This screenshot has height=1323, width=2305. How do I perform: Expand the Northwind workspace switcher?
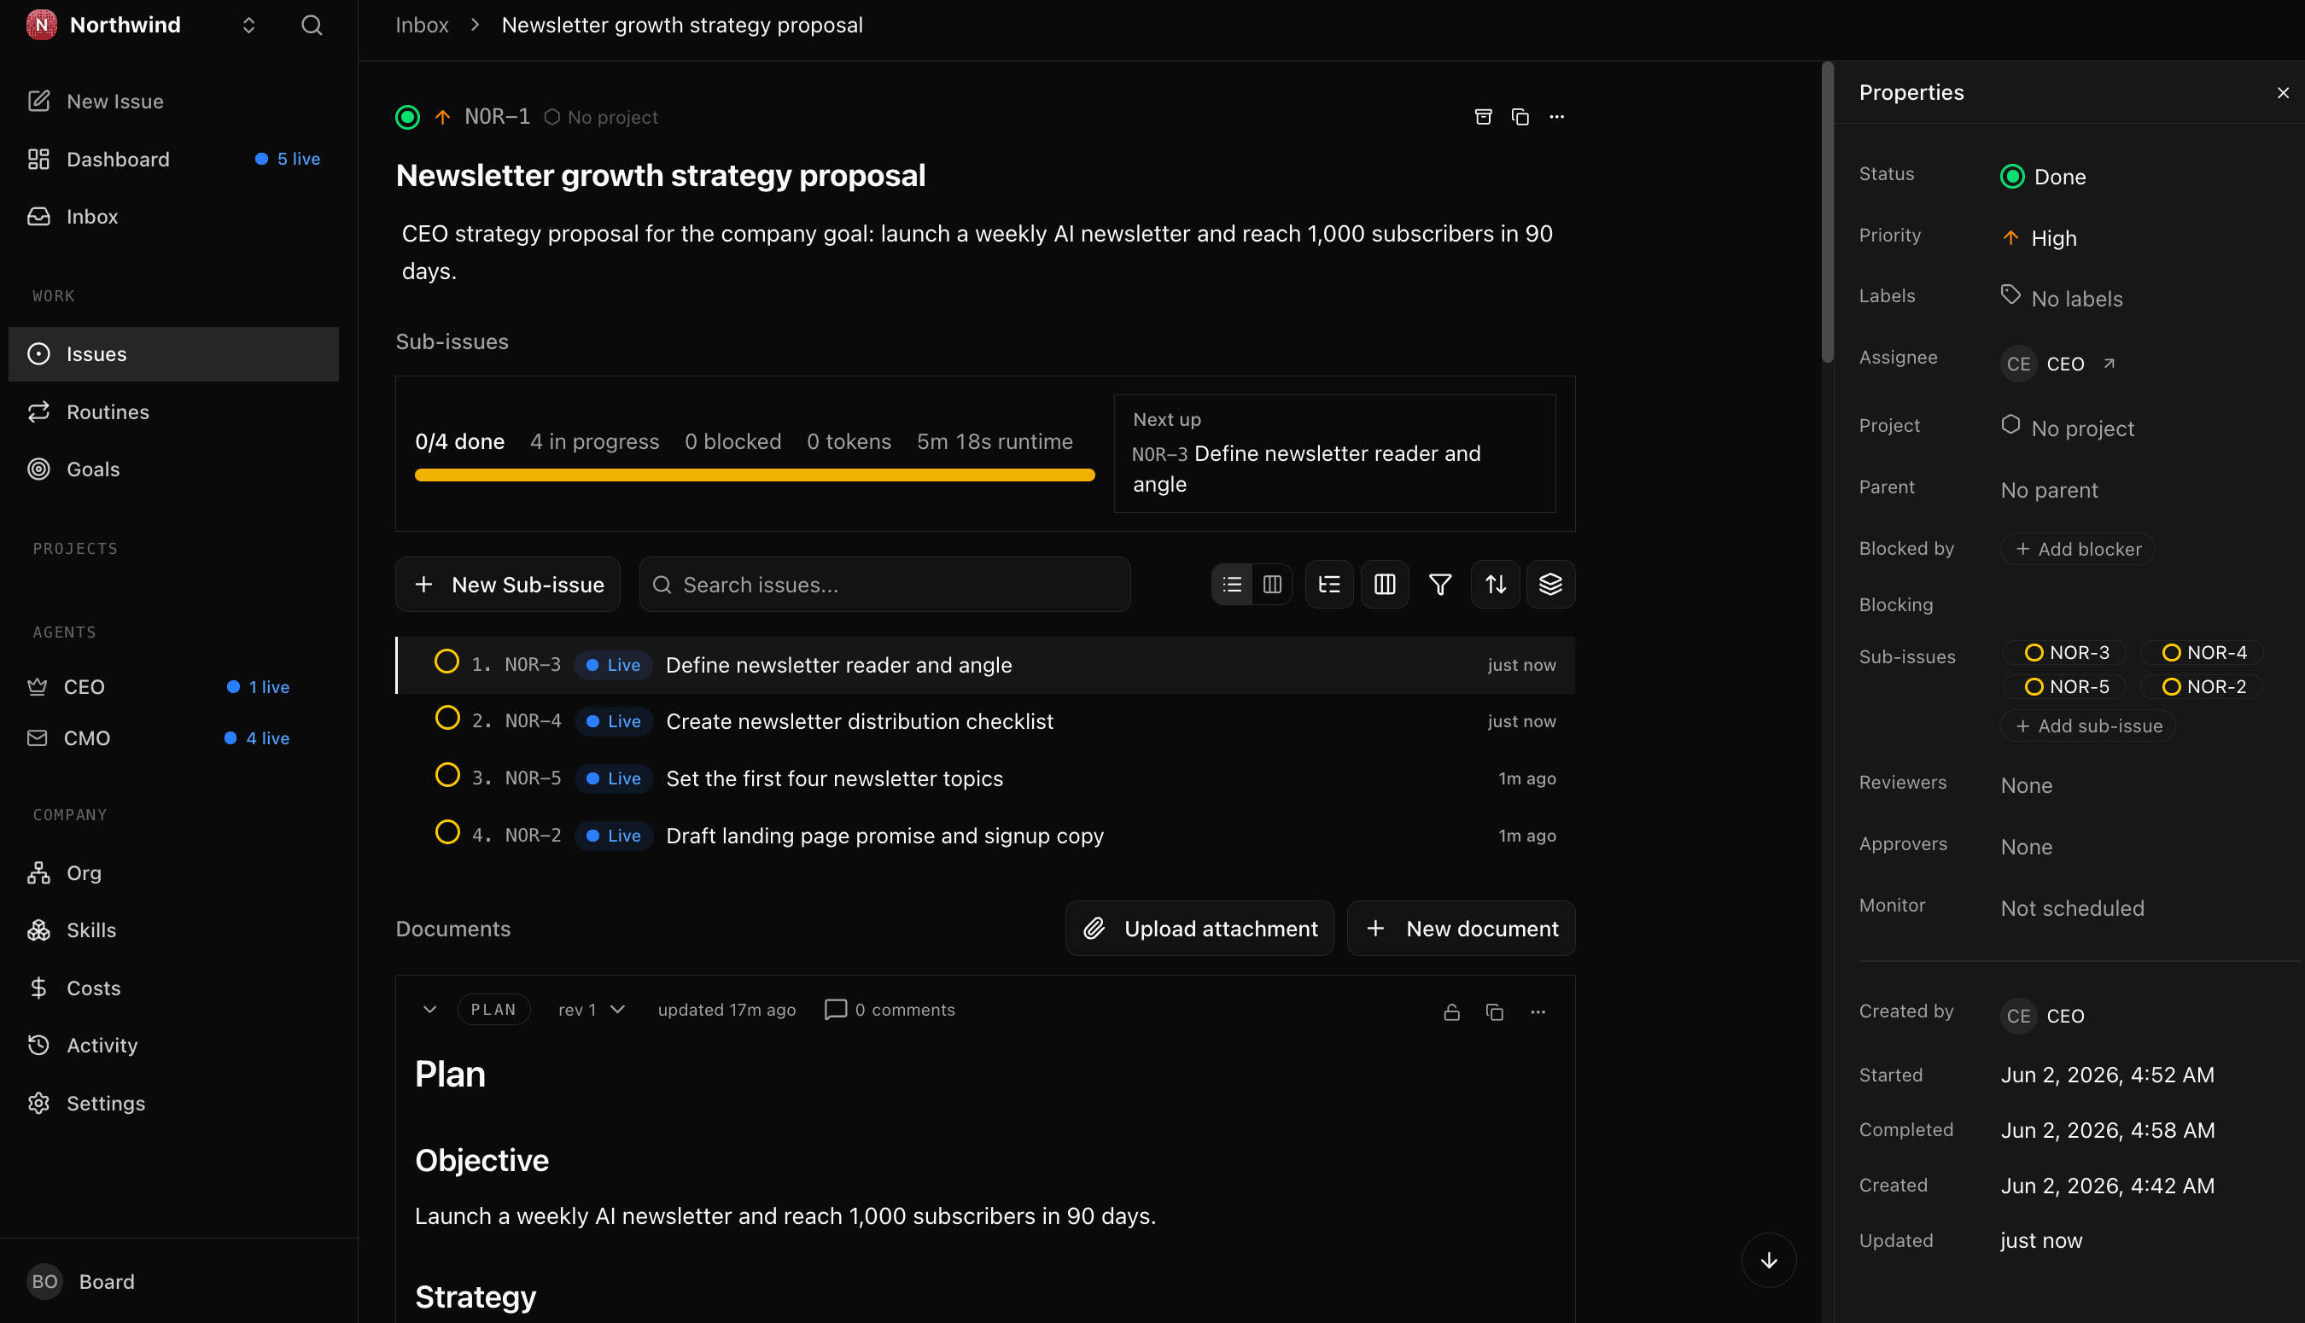(x=249, y=26)
